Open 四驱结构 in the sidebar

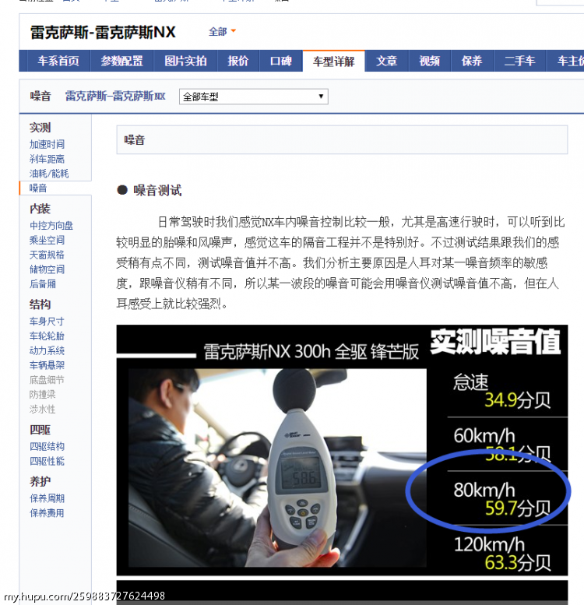[47, 446]
